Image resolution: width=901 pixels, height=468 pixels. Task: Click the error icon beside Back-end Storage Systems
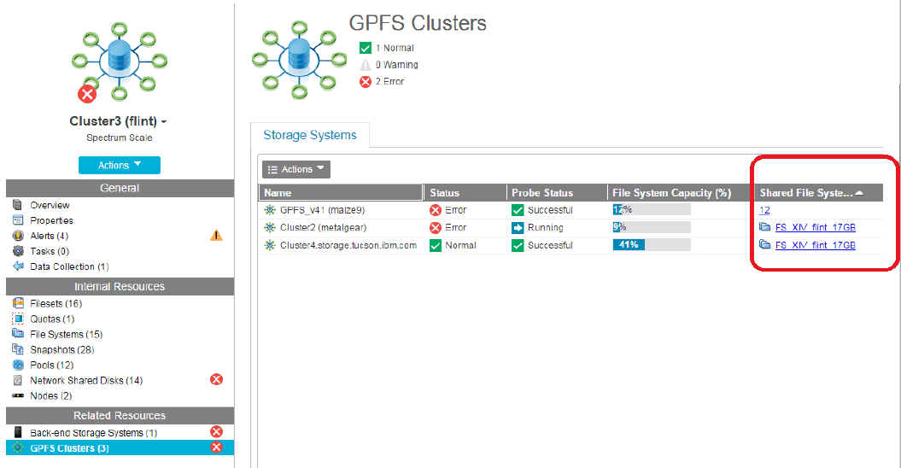pos(216,432)
